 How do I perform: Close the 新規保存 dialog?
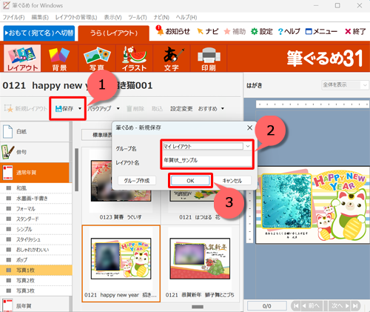click(249, 127)
